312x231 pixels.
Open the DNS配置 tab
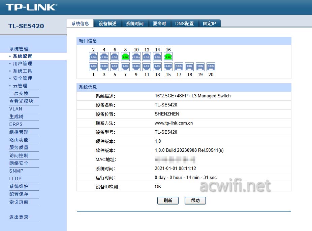click(x=184, y=24)
